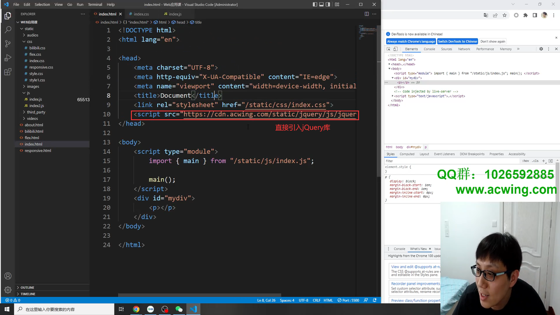The width and height of the screenshot is (560, 315).
Task: Click Don't show again button
Action: 493,41
